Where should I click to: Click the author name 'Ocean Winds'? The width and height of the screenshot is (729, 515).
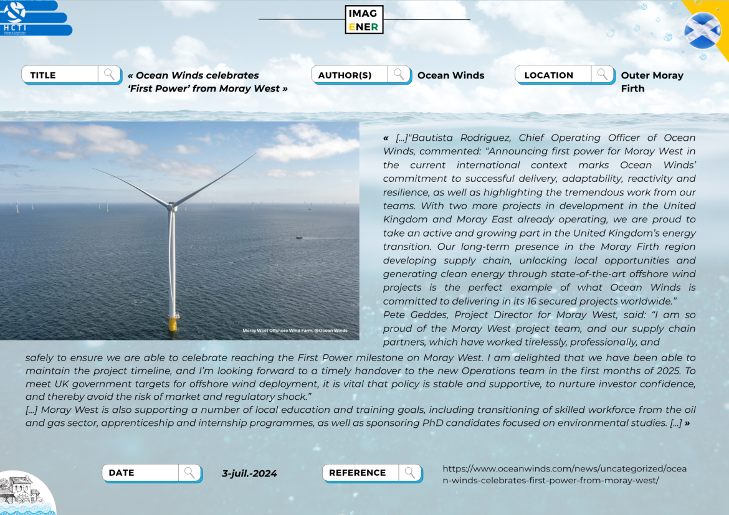coord(451,75)
